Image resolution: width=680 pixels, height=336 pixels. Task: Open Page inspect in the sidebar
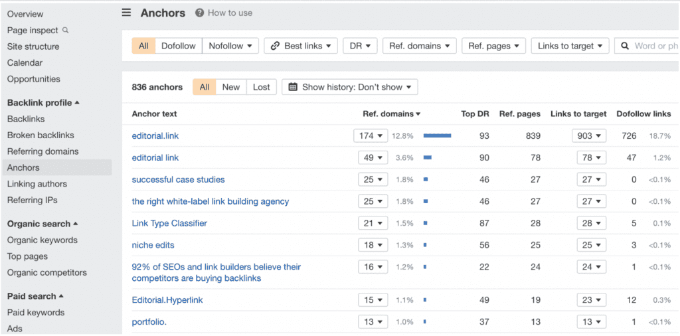[x=33, y=31]
